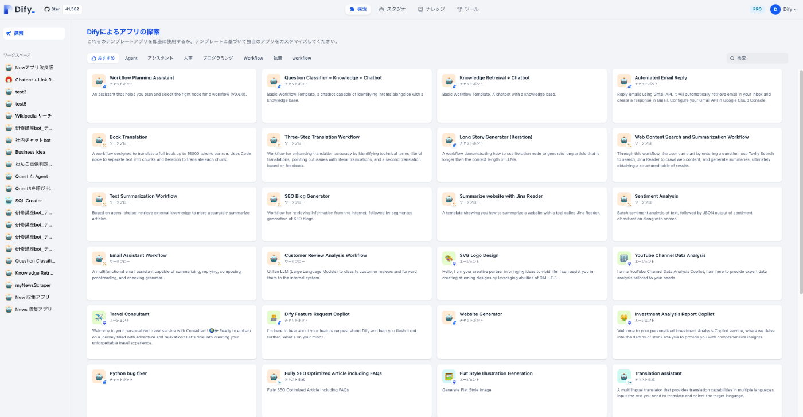Open New 収集アプリ workspace app
The image size is (803, 417).
tap(34, 297)
